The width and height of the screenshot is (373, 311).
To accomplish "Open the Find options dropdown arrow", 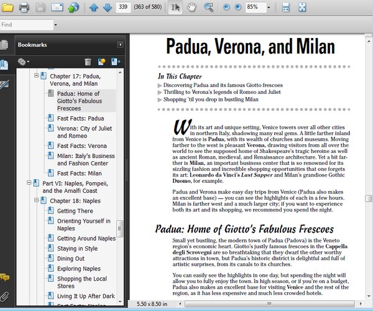I will click(56, 25).
